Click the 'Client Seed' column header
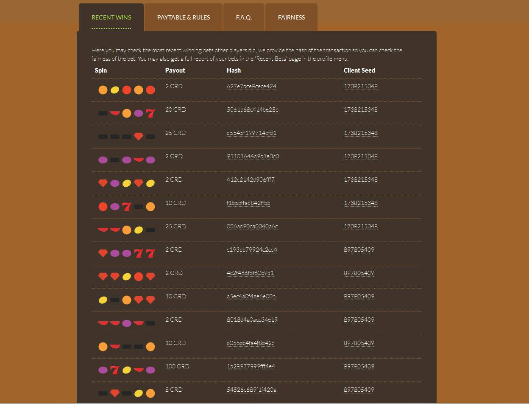 point(359,70)
